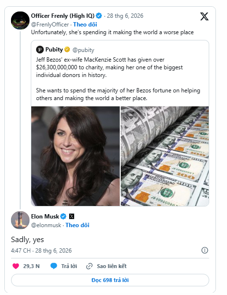The width and height of the screenshot is (227, 295).
Task: Open Officer Frenly's profile avatar
Action: click(20, 20)
